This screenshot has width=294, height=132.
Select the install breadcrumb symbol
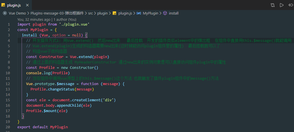pos(174,13)
